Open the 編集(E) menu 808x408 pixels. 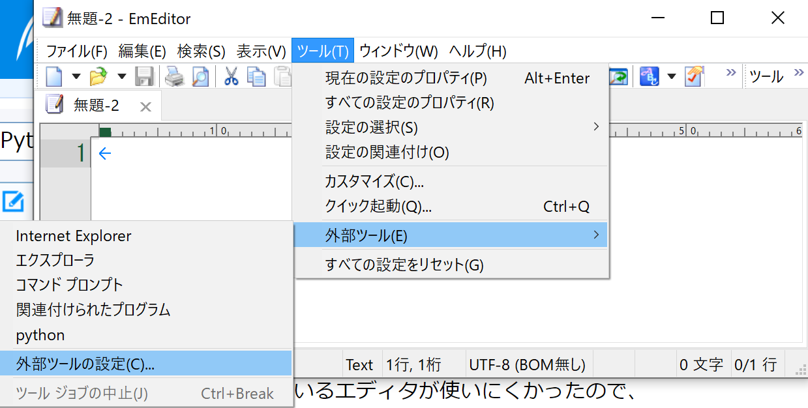pyautogui.click(x=142, y=51)
